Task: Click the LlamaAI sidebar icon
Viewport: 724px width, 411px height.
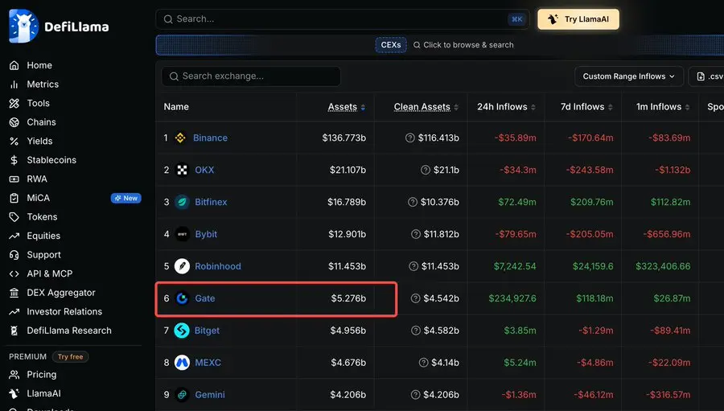Action: [14, 393]
